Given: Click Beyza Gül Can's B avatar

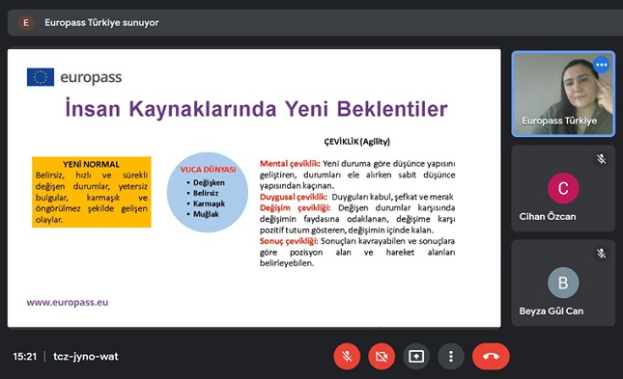Looking at the screenshot, I should 563,283.
